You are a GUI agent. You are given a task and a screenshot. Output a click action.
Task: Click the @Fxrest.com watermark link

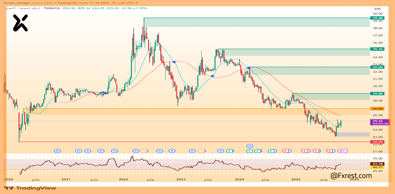click(351, 176)
